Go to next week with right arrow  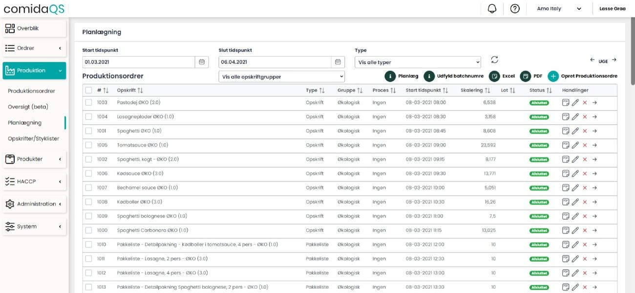[614, 60]
